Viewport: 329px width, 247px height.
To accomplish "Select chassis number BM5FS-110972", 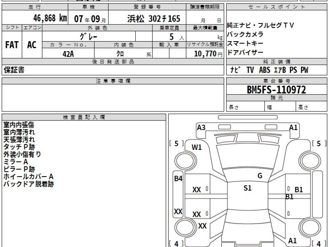I will tap(277, 90).
